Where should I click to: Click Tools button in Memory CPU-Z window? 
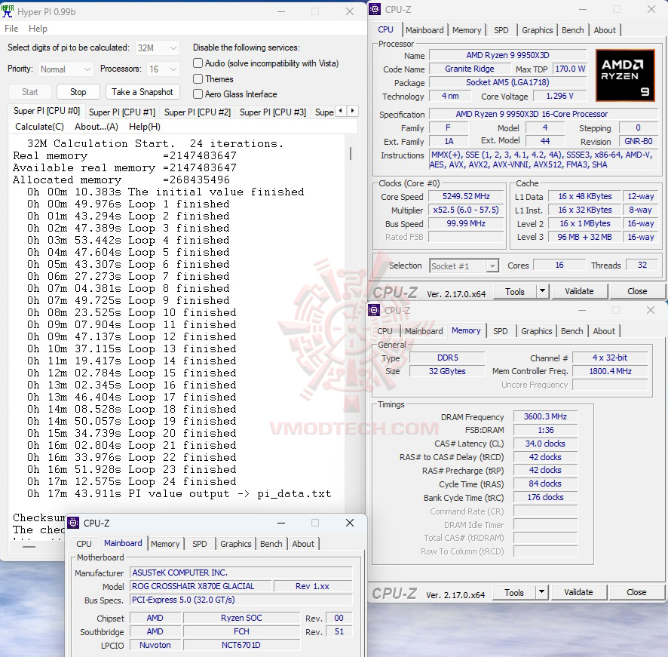513,592
